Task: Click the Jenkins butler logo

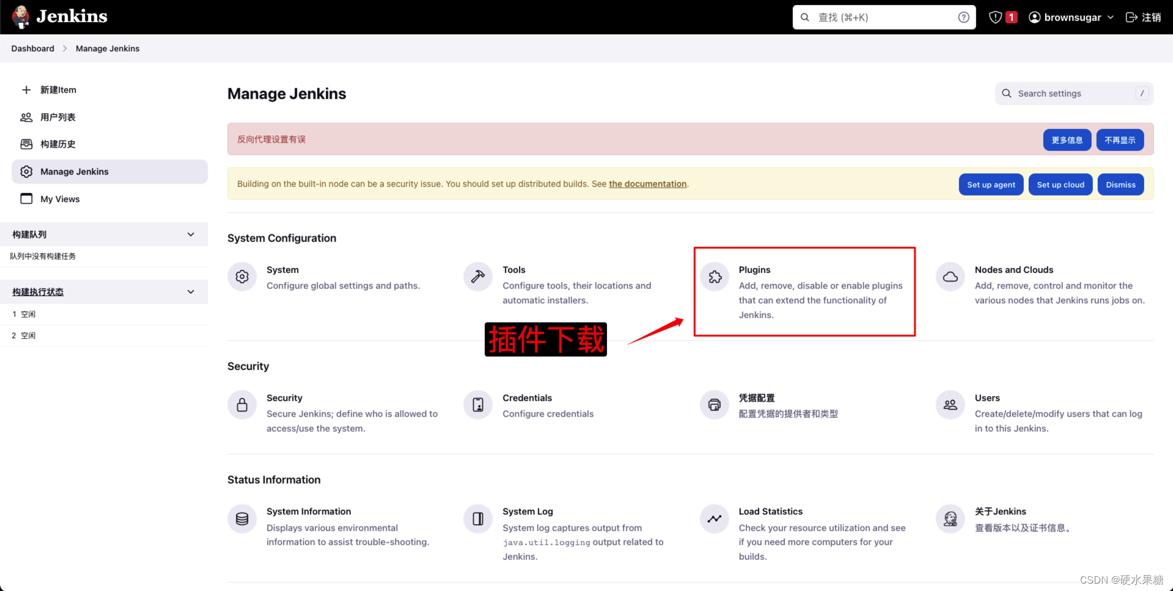Action: click(21, 16)
